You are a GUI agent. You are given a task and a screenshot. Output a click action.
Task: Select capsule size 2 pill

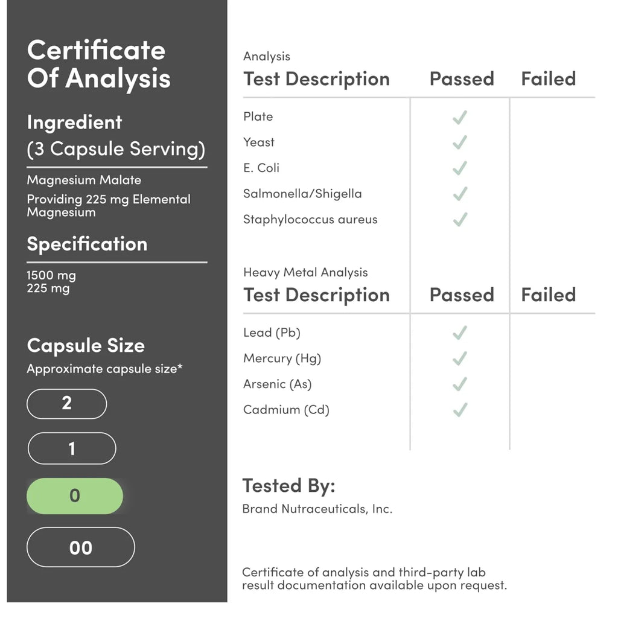66,404
